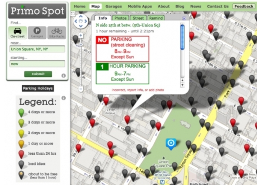Click the 'less than 24 hrs' legend entry

pos(37,154)
